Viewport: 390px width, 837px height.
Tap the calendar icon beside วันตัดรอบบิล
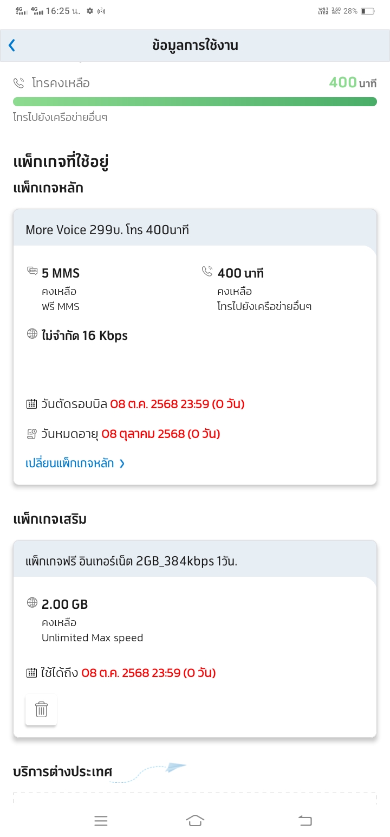pos(31,404)
